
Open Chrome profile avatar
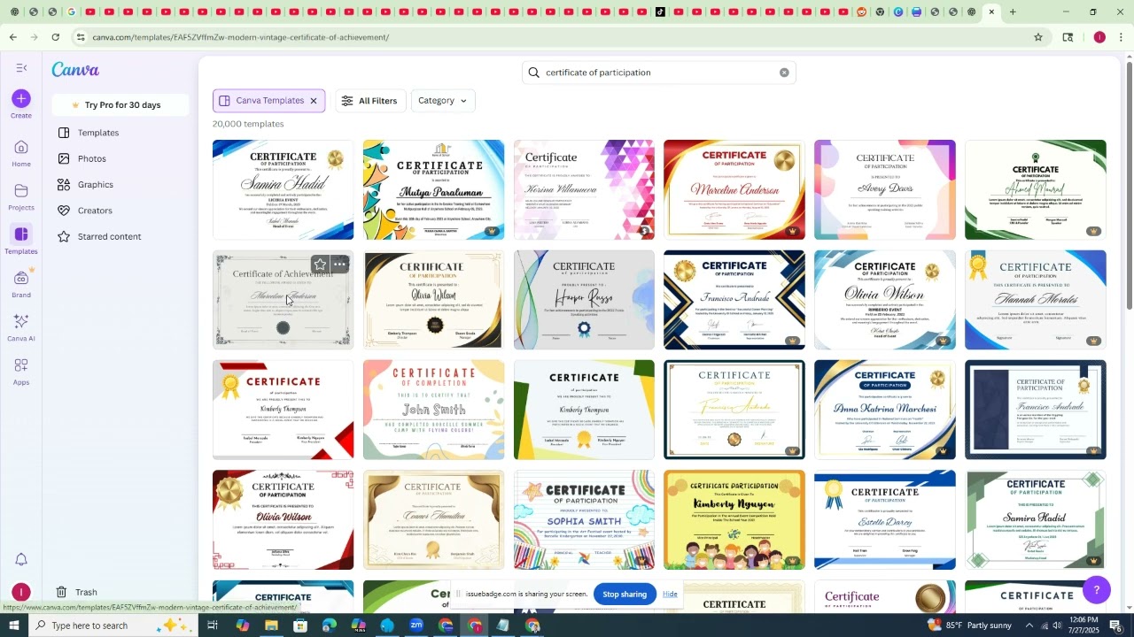point(1099,37)
